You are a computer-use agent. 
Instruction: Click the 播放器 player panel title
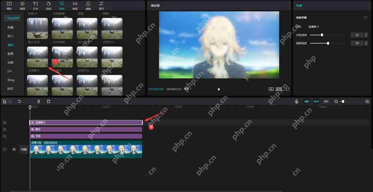pos(155,6)
